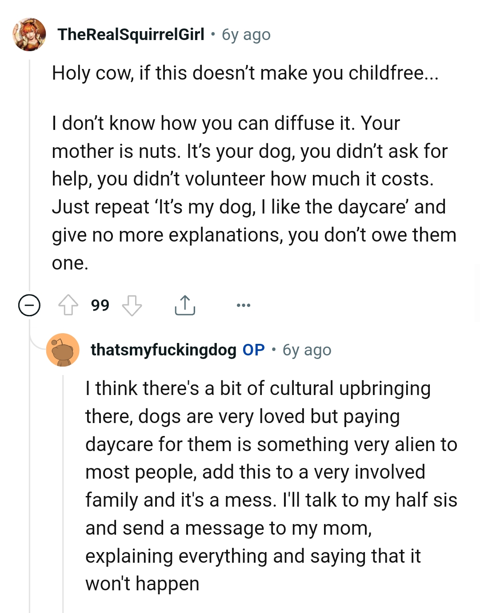Click the blue OP badge

point(253,350)
